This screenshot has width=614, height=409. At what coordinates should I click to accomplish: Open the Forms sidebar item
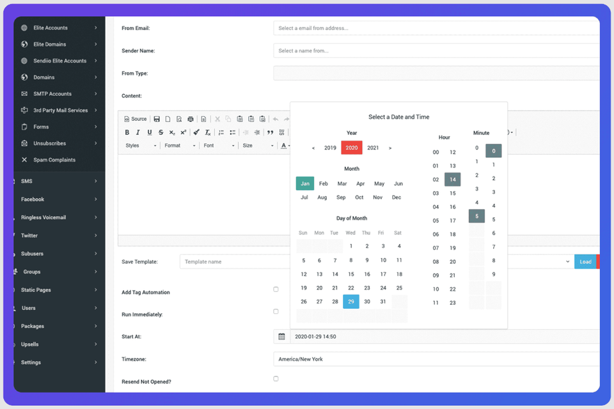point(59,127)
